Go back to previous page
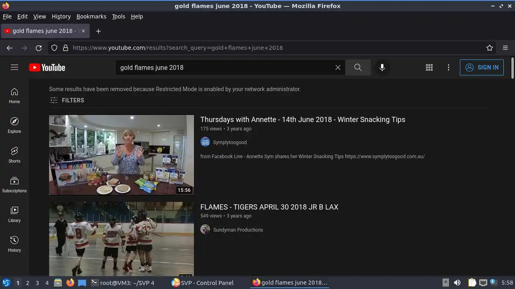The image size is (515, 289). click(10, 48)
